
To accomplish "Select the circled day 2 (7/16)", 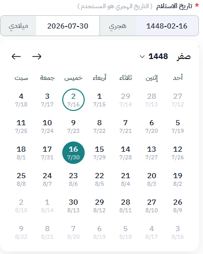I will [x=73, y=100].
